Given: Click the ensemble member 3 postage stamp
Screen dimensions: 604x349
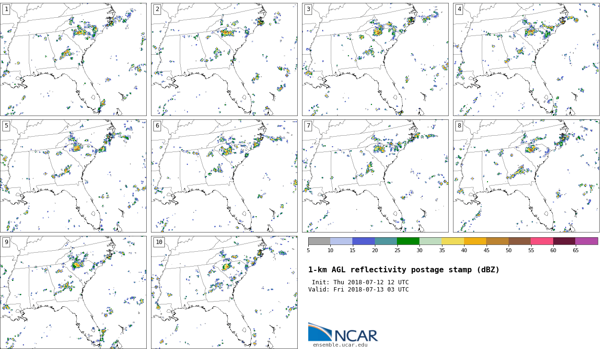Looking at the screenshot, I should [375, 59].
